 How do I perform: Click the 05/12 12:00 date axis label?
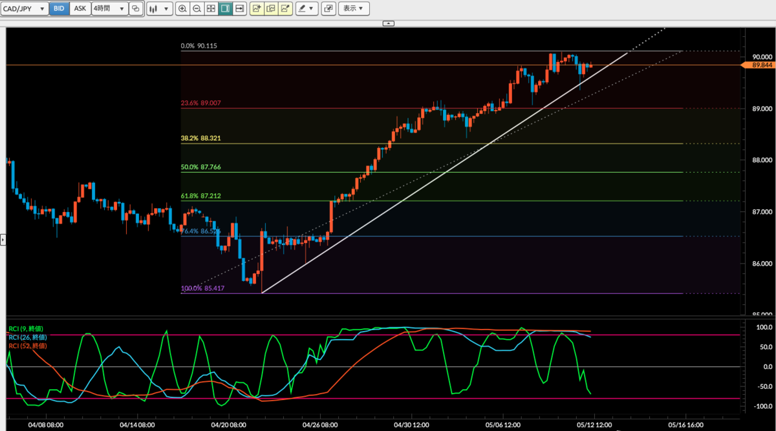click(x=594, y=425)
